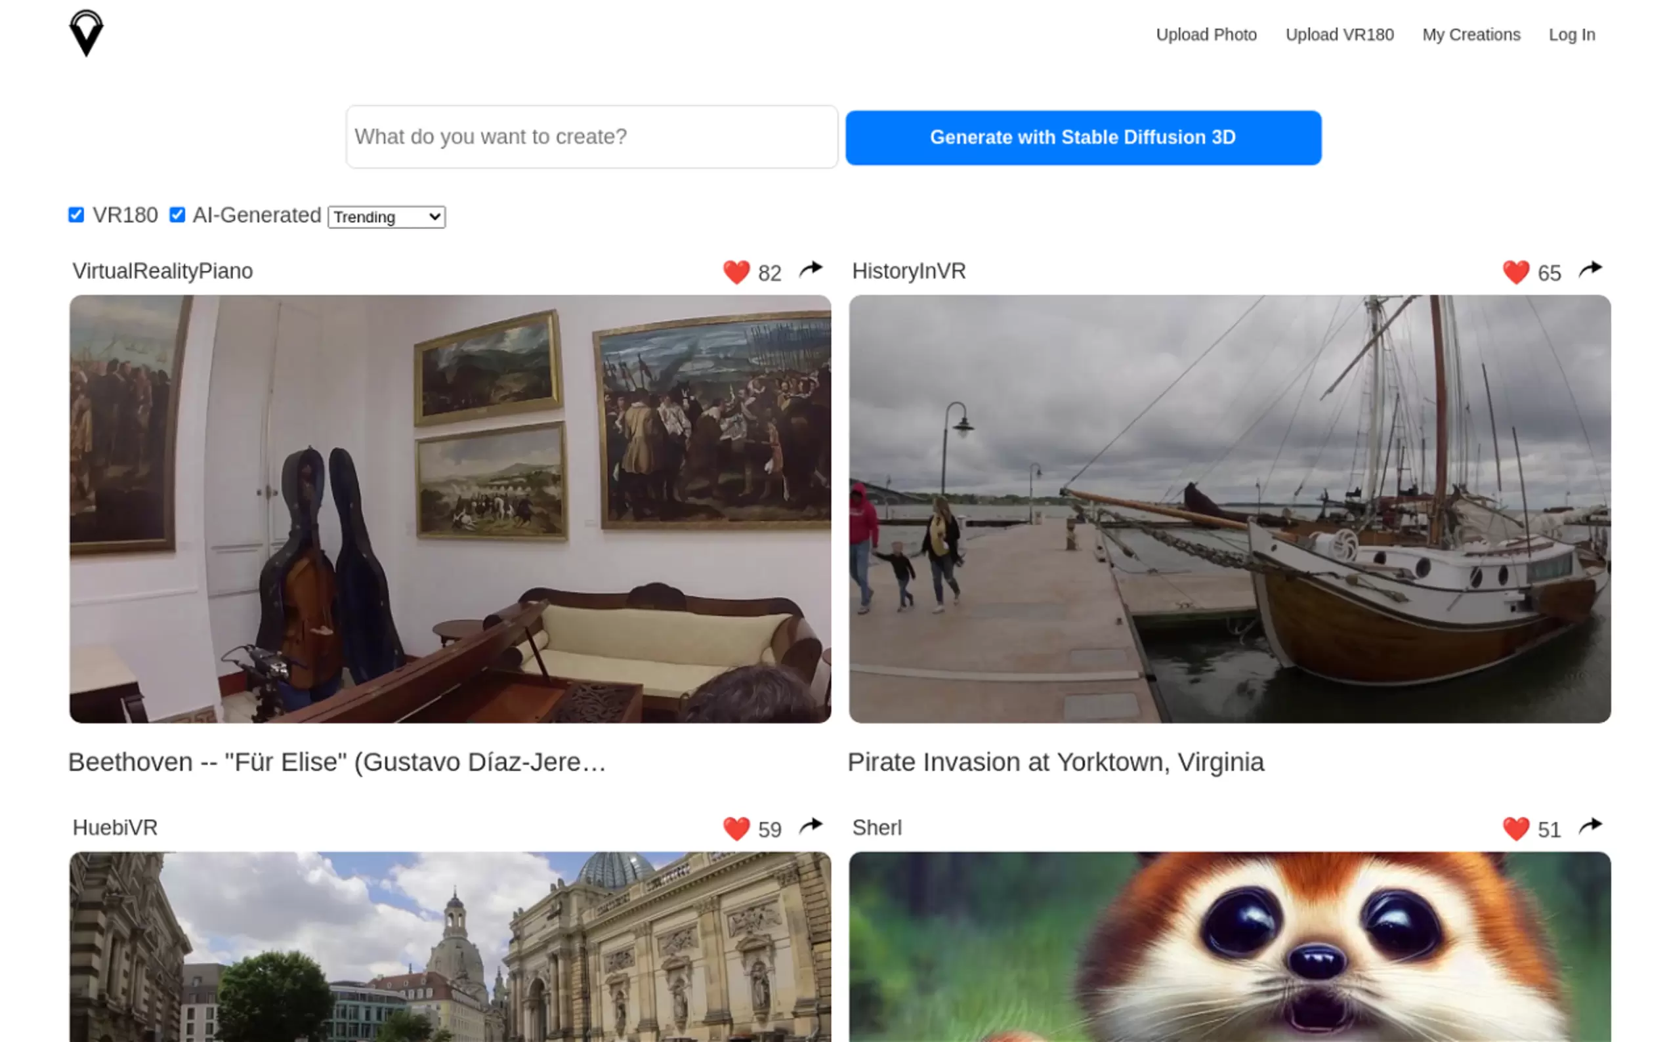Like the Pirate Invasion post

tap(1515, 272)
